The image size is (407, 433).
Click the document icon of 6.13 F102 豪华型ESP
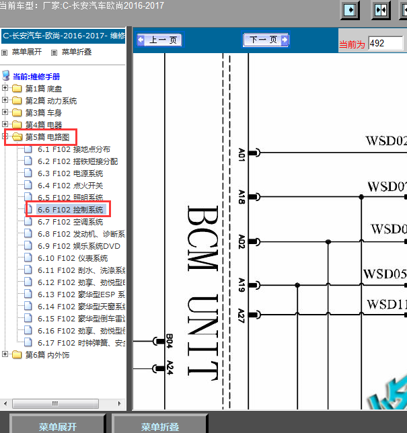[28, 294]
